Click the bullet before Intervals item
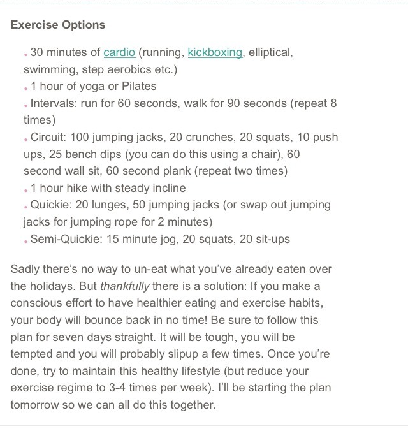This screenshot has height=429, width=408. point(25,106)
